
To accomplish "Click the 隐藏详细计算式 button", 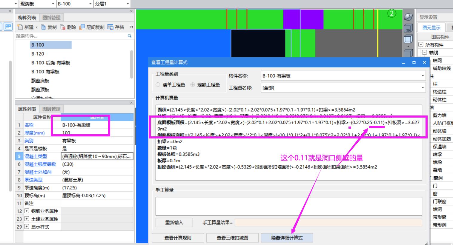I will (x=287, y=238).
